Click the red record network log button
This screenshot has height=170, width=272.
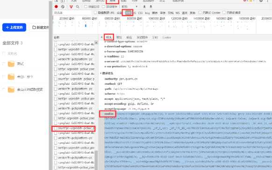point(56,7)
